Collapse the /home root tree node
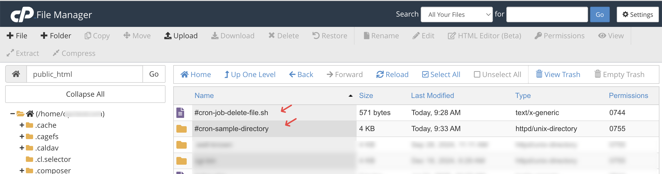The height and width of the screenshot is (174, 662). pyautogui.click(x=12, y=114)
